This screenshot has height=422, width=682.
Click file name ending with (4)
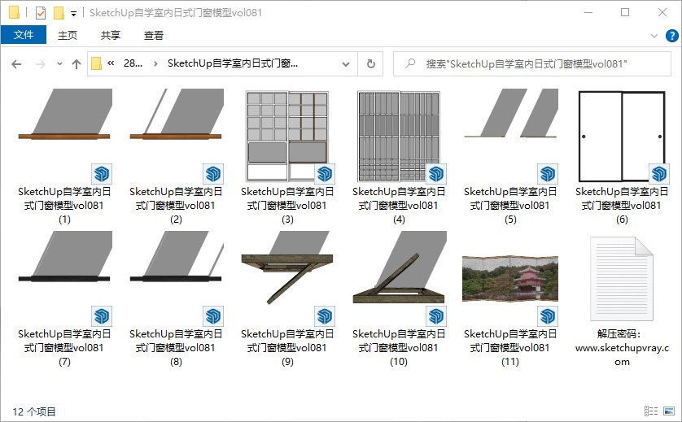click(x=399, y=205)
